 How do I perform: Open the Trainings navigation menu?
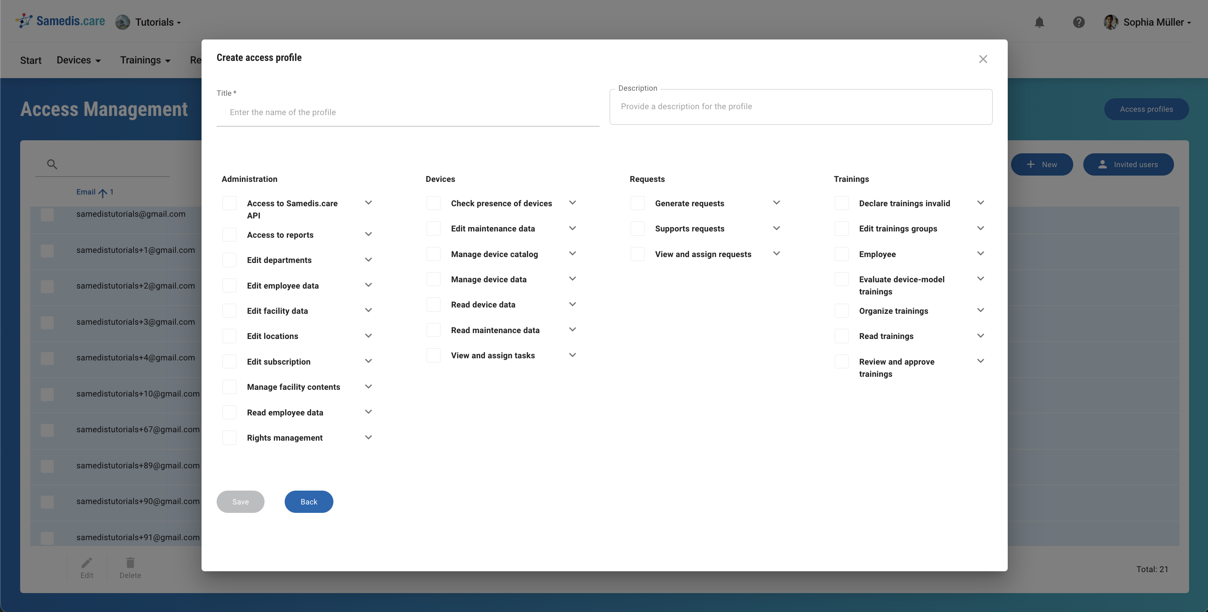click(x=145, y=60)
